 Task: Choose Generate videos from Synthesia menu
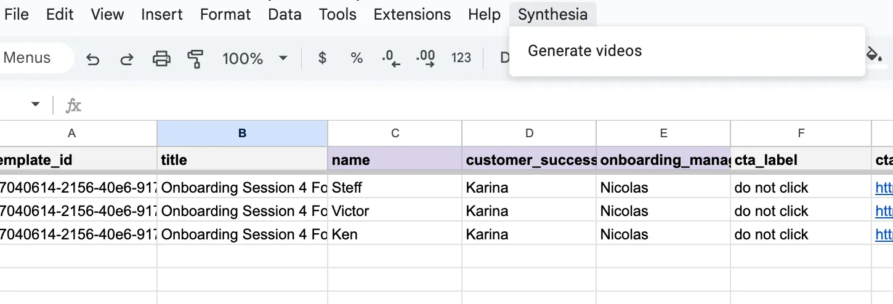point(584,50)
